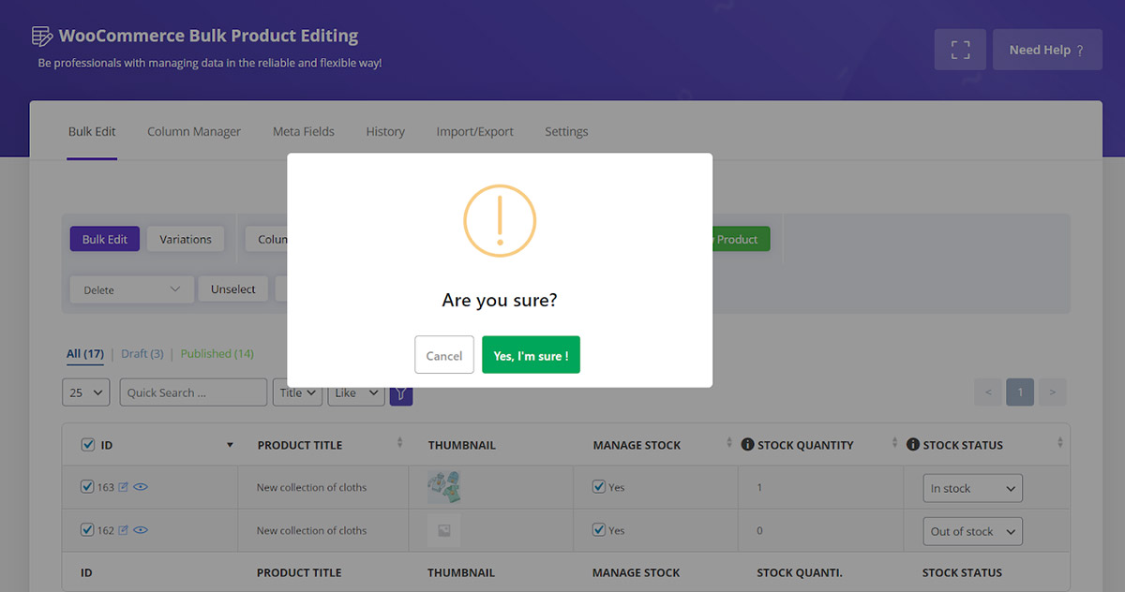Sort by the Stock Quantity column arrows
This screenshot has height=592, width=1125.
[893, 442]
